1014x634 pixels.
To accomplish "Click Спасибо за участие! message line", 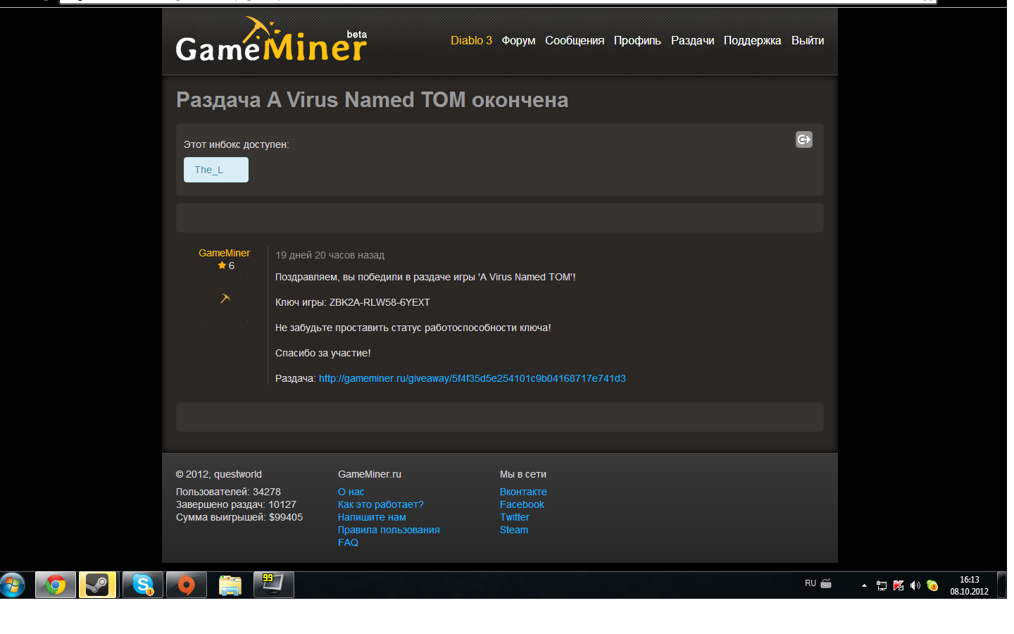I will click(x=323, y=353).
